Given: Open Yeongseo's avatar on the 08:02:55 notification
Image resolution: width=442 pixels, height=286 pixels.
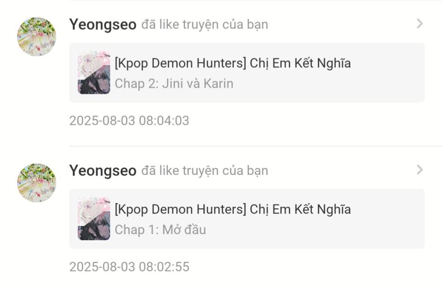Looking at the screenshot, I should tap(37, 183).
